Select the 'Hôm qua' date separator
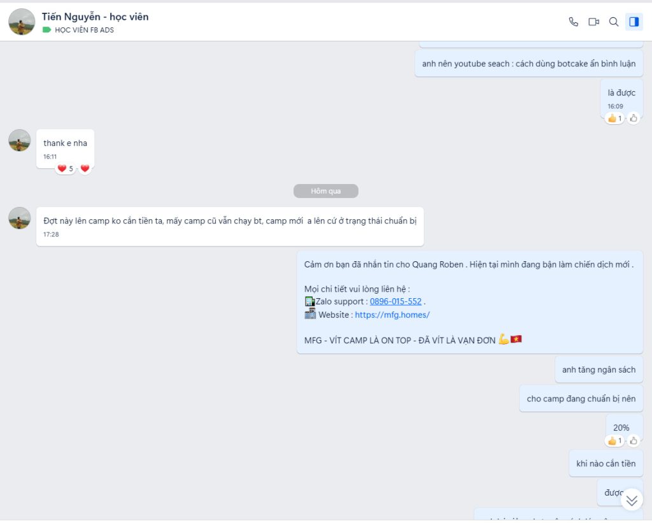 click(x=325, y=191)
